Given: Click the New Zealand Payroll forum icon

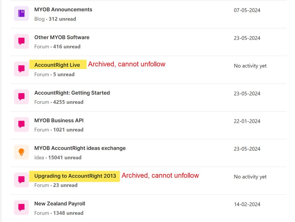Looking at the screenshot, I should (21, 208).
